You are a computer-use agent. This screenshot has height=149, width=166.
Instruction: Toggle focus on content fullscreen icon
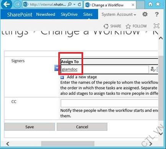coord(156,26)
